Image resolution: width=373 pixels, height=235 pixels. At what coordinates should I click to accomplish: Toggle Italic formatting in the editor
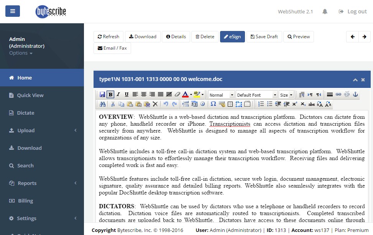[118, 94]
